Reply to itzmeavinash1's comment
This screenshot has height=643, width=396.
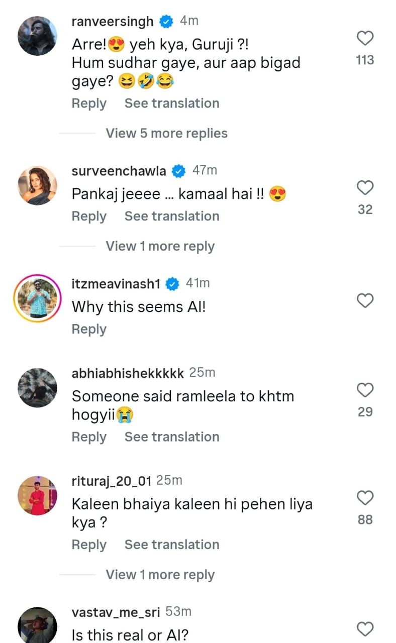89,330
